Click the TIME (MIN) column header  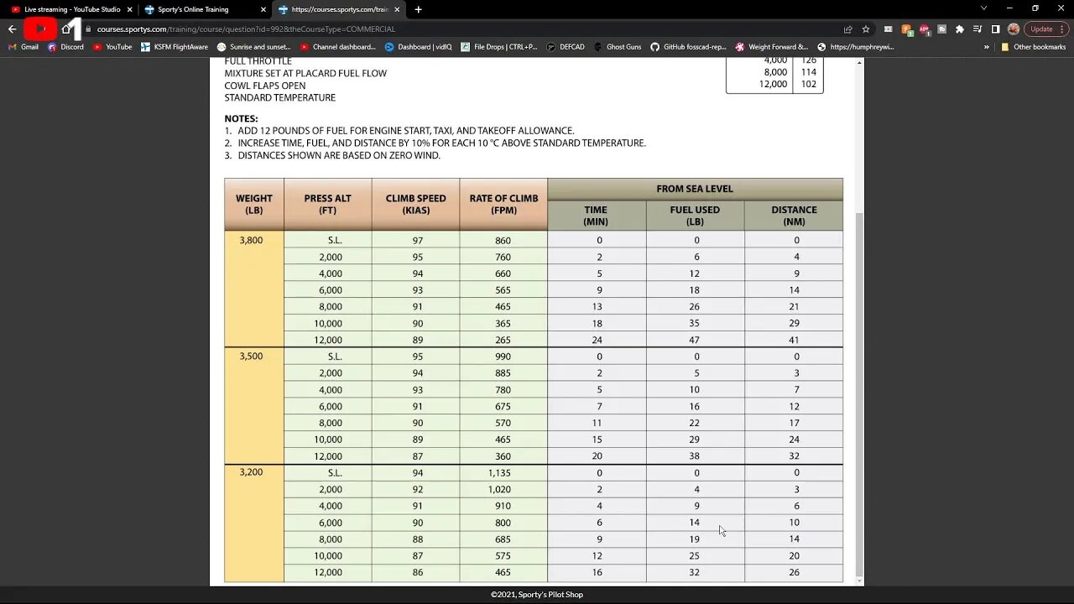click(x=597, y=216)
